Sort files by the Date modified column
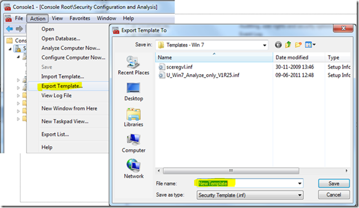Image resolution: width=359 pixels, height=208 pixels. 299,57
